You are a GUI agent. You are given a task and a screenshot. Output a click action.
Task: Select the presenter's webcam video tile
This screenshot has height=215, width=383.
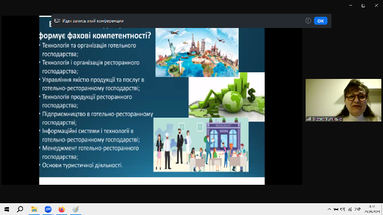pyautogui.click(x=343, y=100)
